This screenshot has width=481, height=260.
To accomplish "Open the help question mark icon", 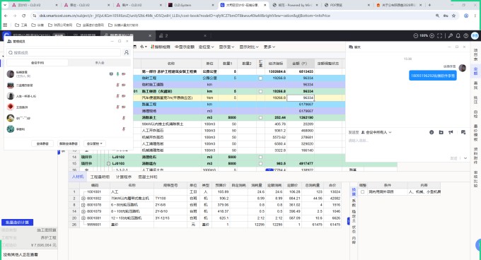I will (x=465, y=36).
